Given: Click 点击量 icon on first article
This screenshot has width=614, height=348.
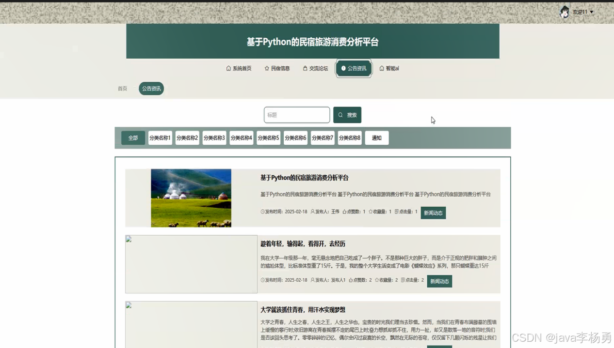Looking at the screenshot, I should click(397, 212).
